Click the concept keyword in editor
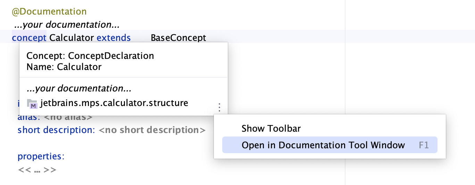This screenshot has width=475, height=185. click(29, 37)
